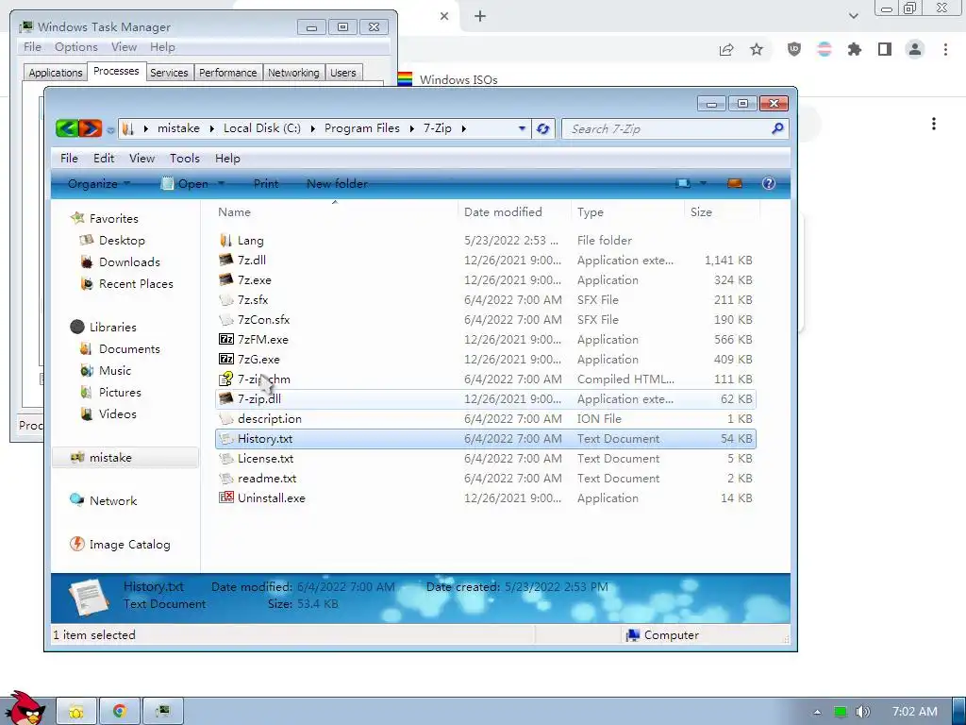Select the 7-zip.dll file icon

click(226, 399)
